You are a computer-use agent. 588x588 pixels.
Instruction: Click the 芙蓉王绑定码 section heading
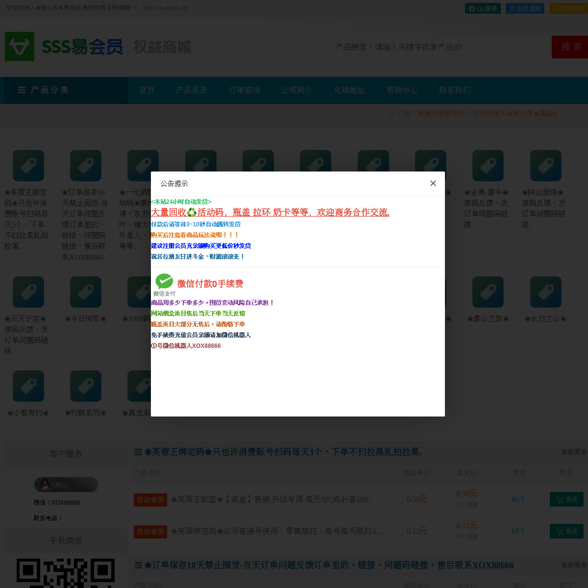click(283, 452)
